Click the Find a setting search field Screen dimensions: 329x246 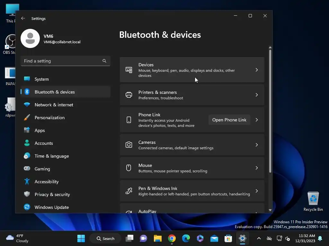pos(66,61)
